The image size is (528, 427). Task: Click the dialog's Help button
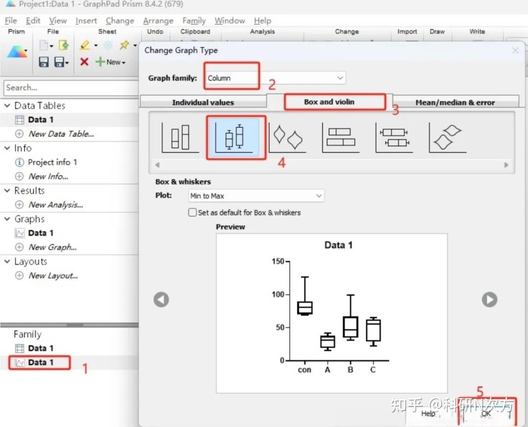(428, 413)
